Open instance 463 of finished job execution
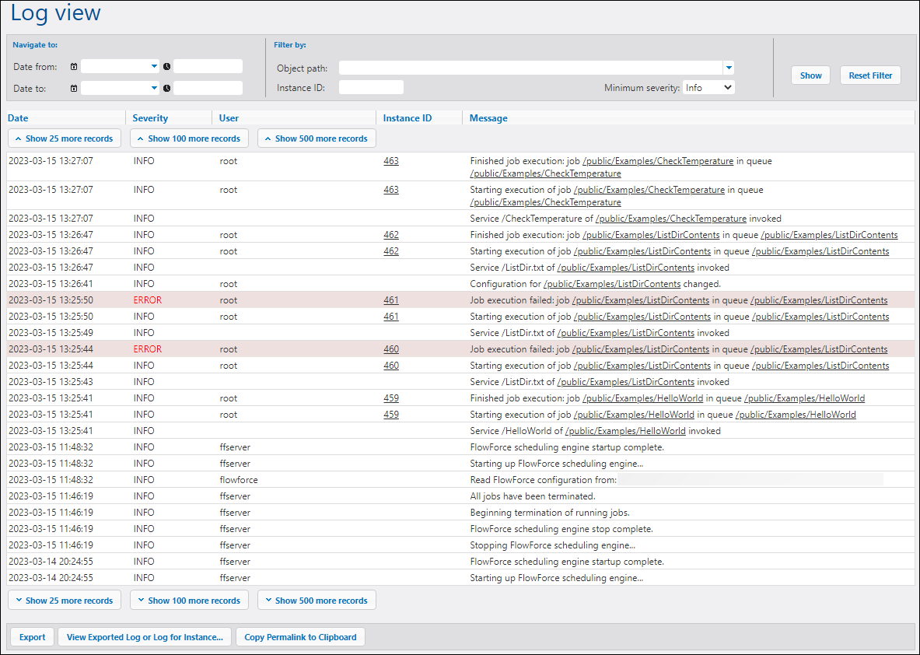The image size is (920, 655). pos(391,161)
